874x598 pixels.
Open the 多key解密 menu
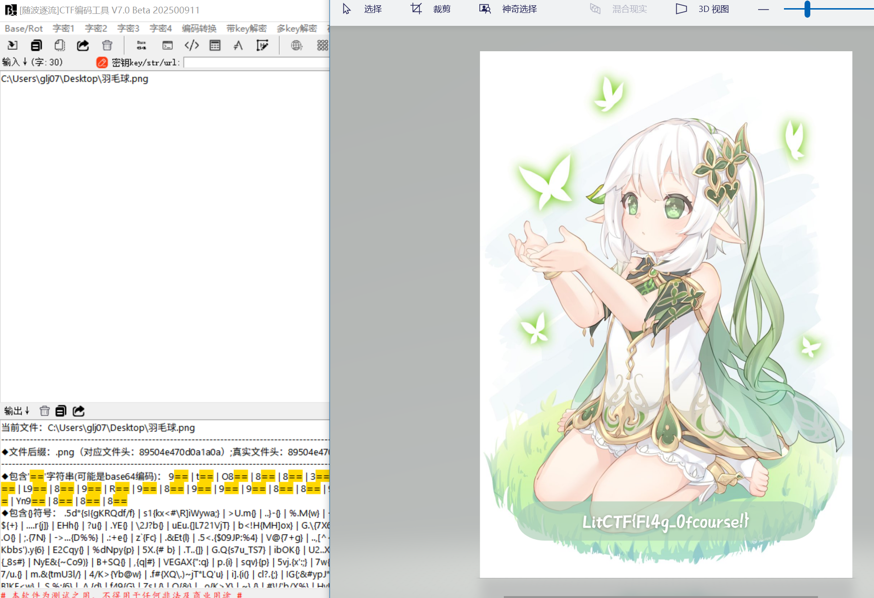[x=296, y=29]
